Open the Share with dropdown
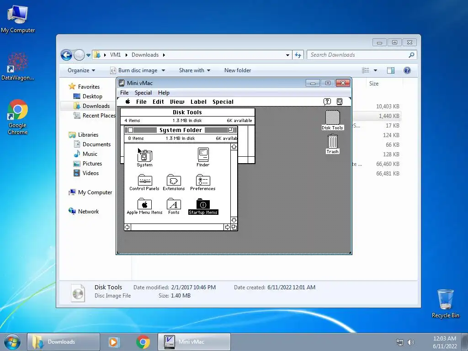Screen dimensions: 468x351 click(195, 70)
